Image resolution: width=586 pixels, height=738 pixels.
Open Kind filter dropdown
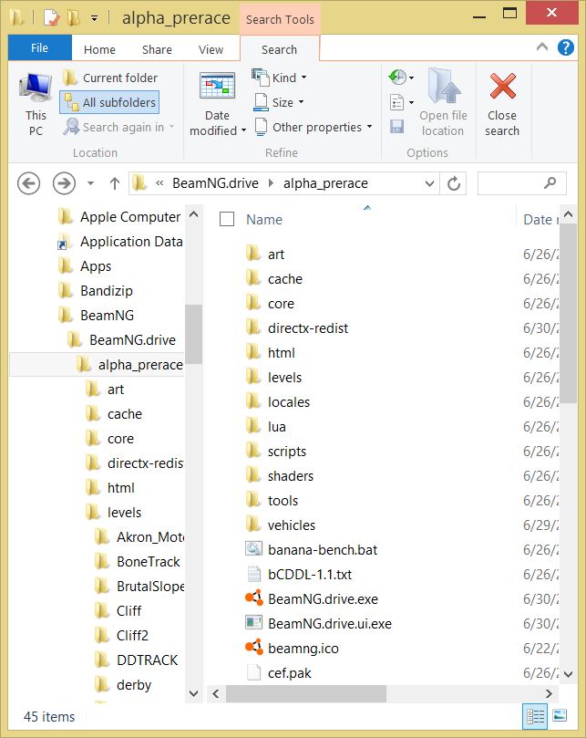[280, 78]
